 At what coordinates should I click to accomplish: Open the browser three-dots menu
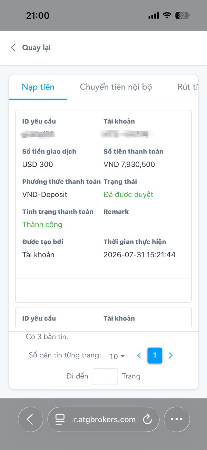[x=177, y=419]
